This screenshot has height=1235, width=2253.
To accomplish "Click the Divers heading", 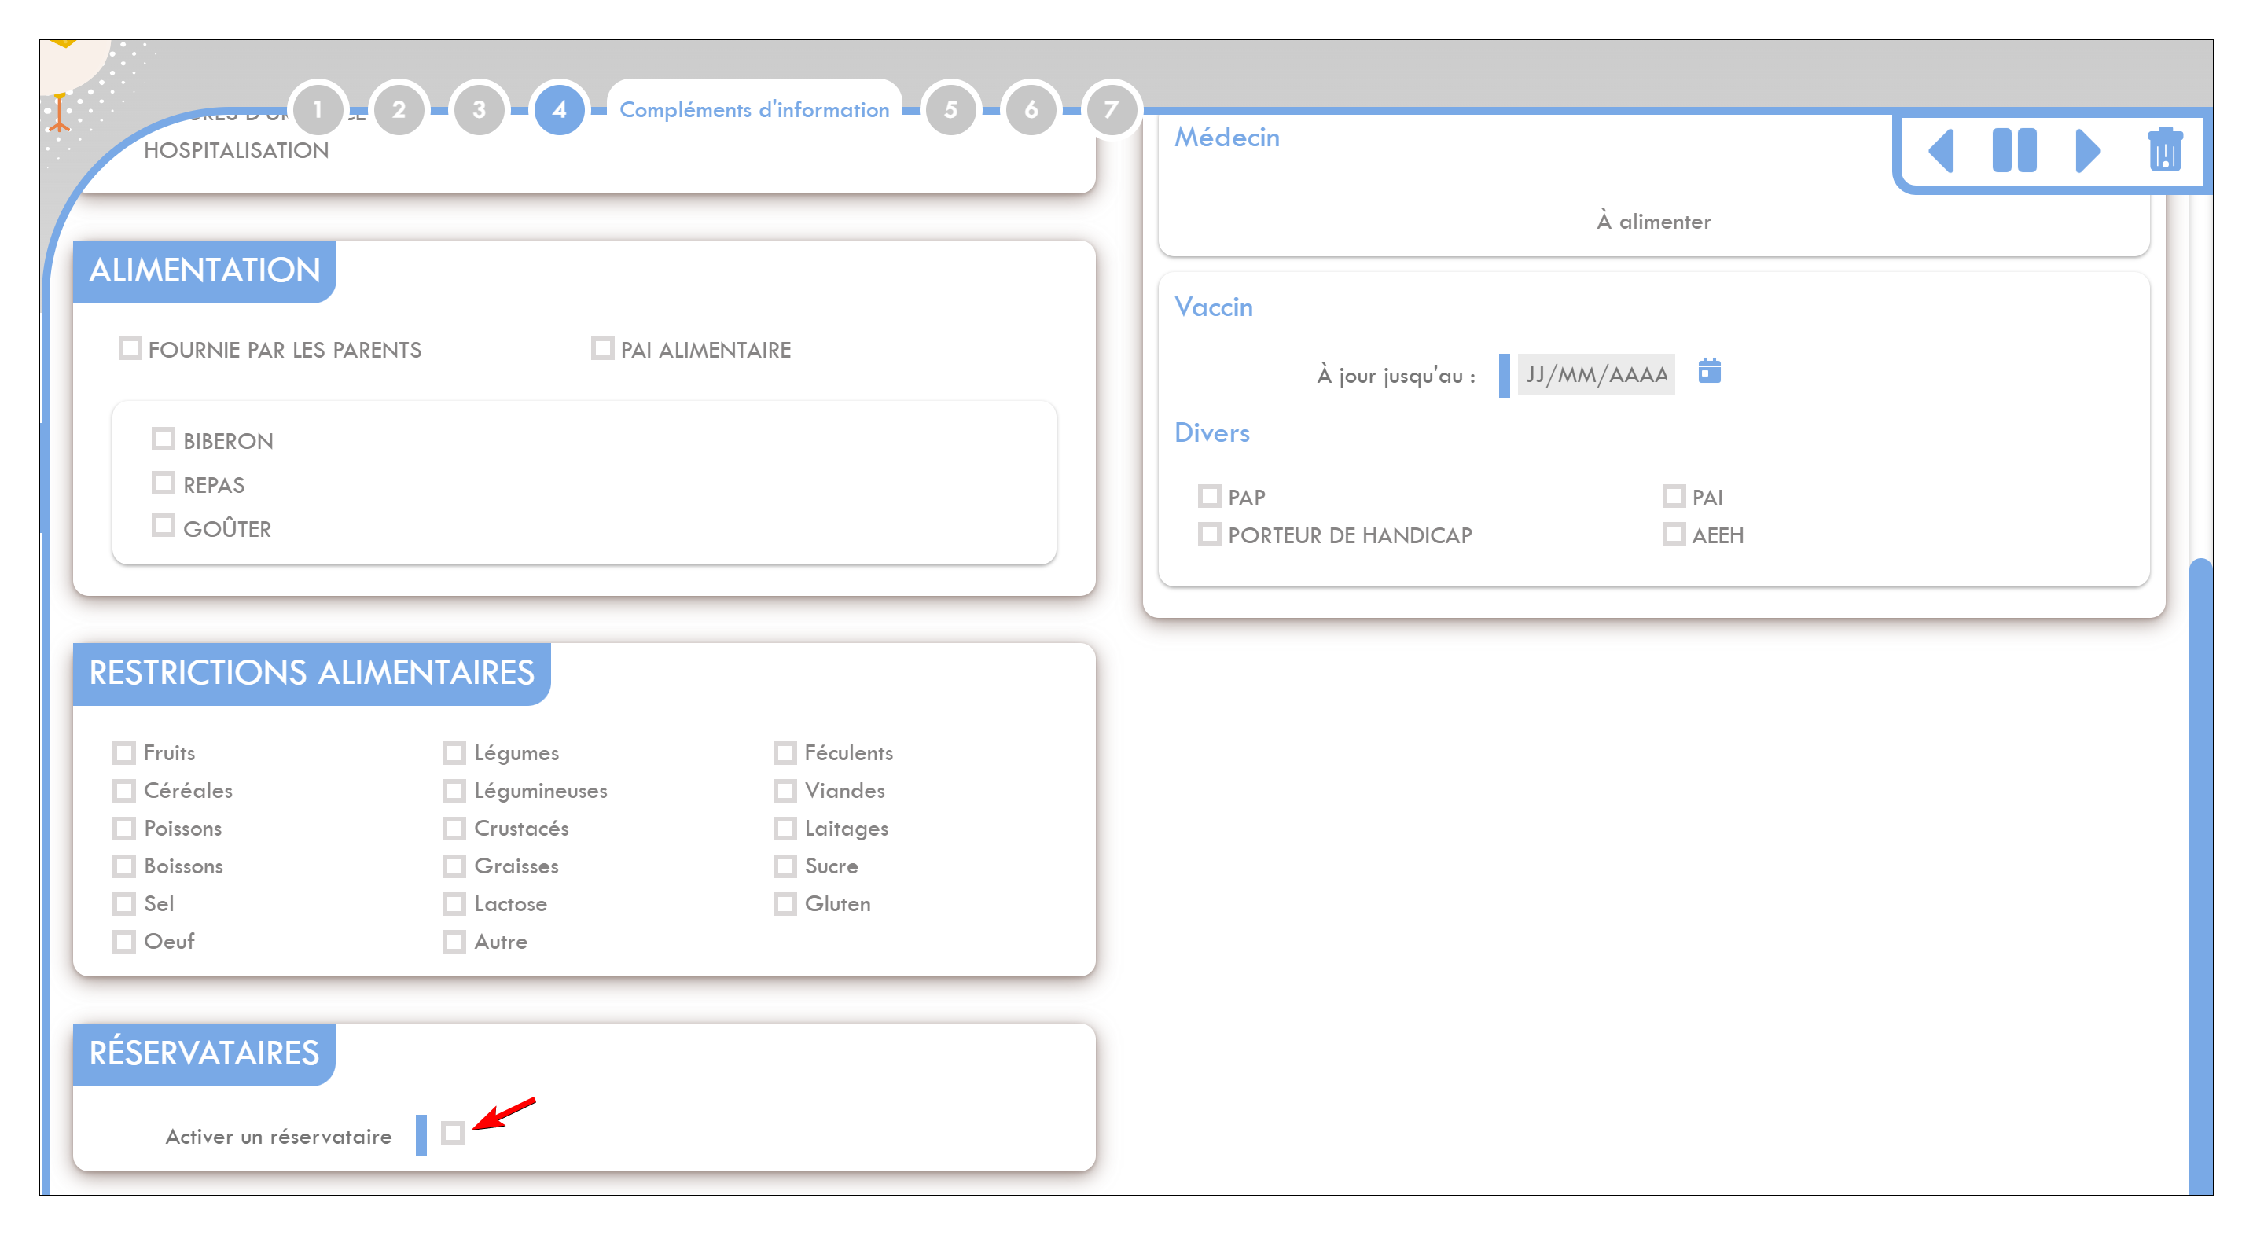I will (1211, 433).
